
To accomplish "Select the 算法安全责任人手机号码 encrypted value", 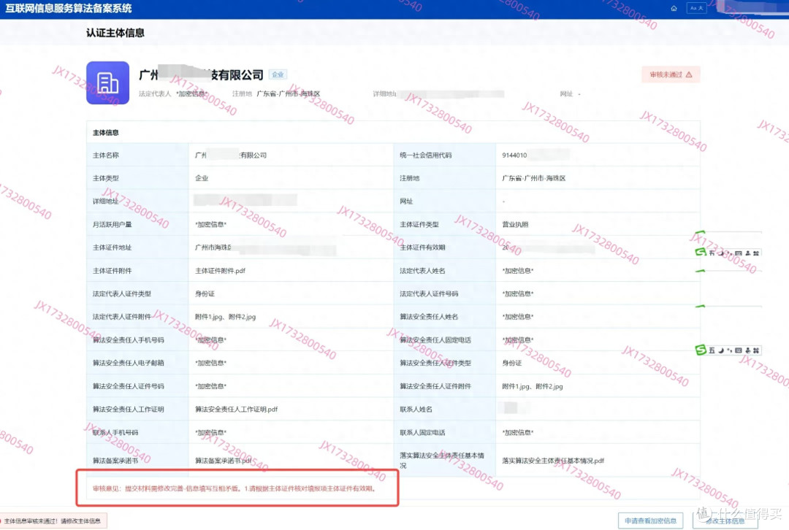I will point(211,340).
